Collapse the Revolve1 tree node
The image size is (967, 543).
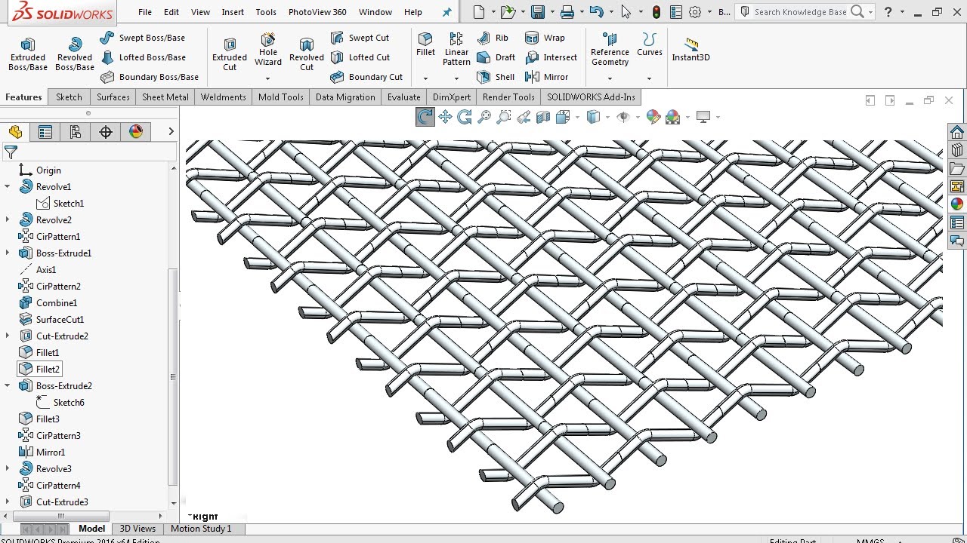pos(8,186)
